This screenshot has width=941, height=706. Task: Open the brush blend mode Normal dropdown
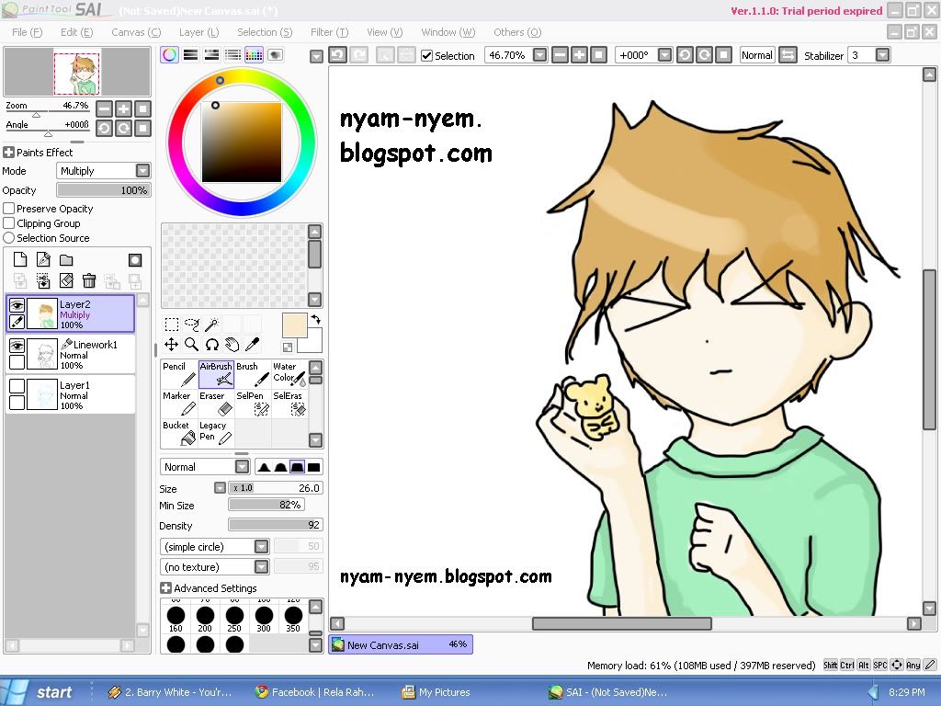[242, 466]
